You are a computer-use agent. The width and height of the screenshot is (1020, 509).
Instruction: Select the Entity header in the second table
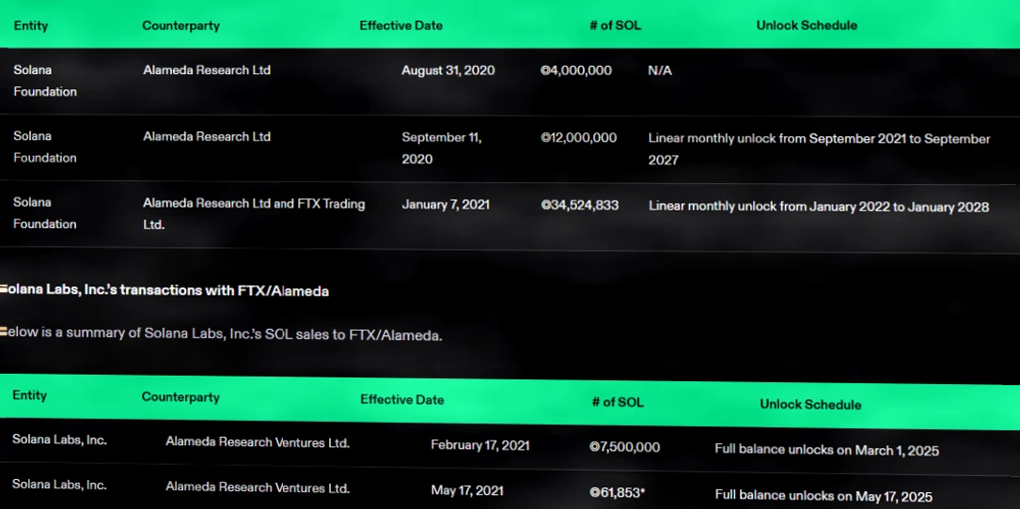coord(29,395)
